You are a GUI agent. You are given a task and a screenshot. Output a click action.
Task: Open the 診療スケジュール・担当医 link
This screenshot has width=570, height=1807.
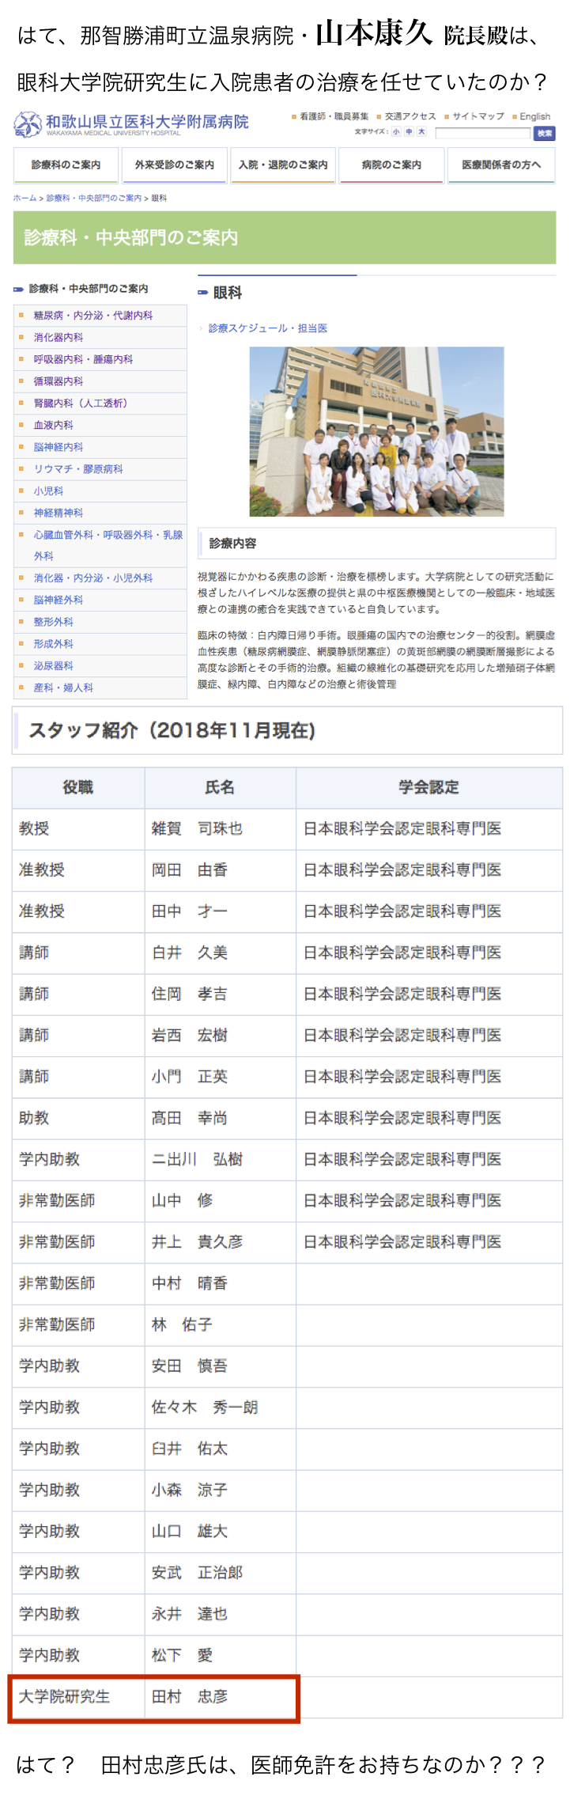[x=267, y=328]
